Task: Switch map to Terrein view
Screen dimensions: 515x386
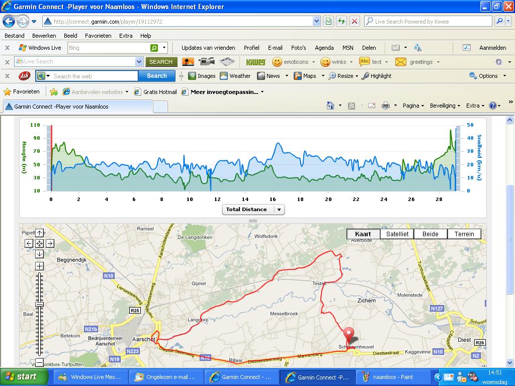Action: coord(464,234)
